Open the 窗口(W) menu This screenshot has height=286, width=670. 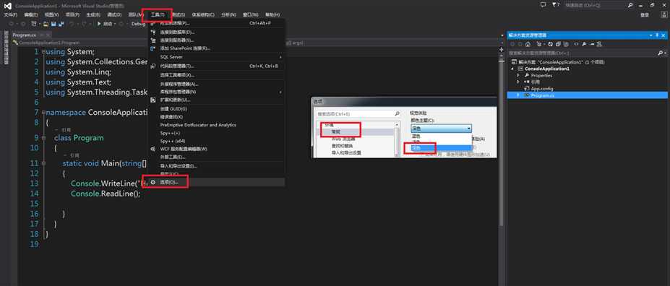tap(251, 15)
